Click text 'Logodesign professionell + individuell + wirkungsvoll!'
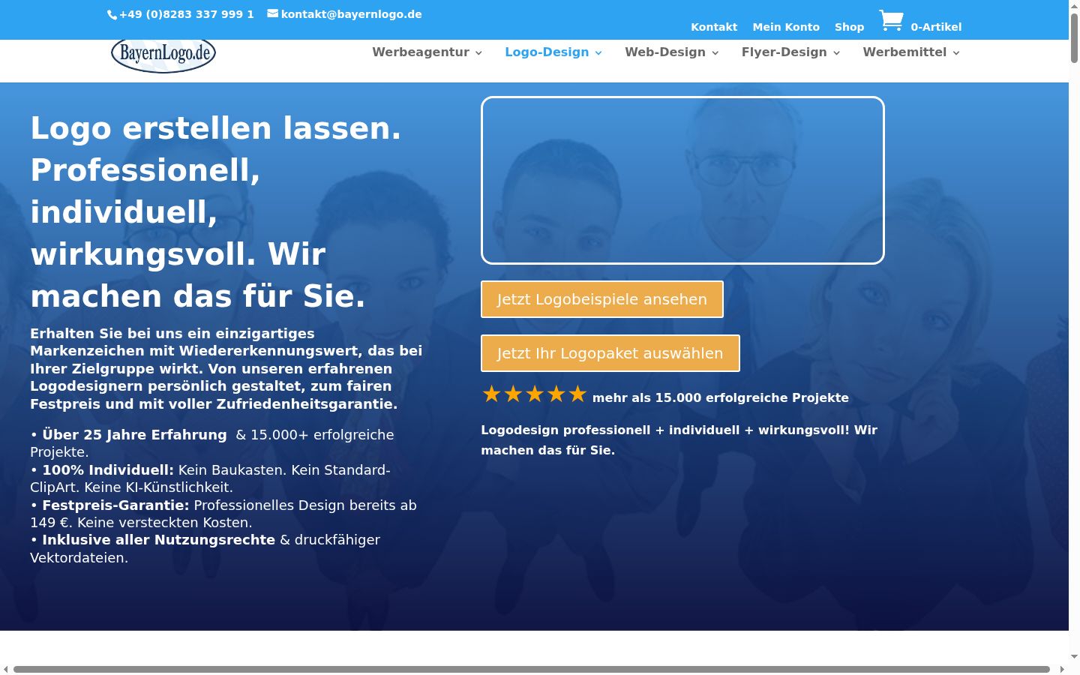This screenshot has height=675, width=1080. click(665, 430)
